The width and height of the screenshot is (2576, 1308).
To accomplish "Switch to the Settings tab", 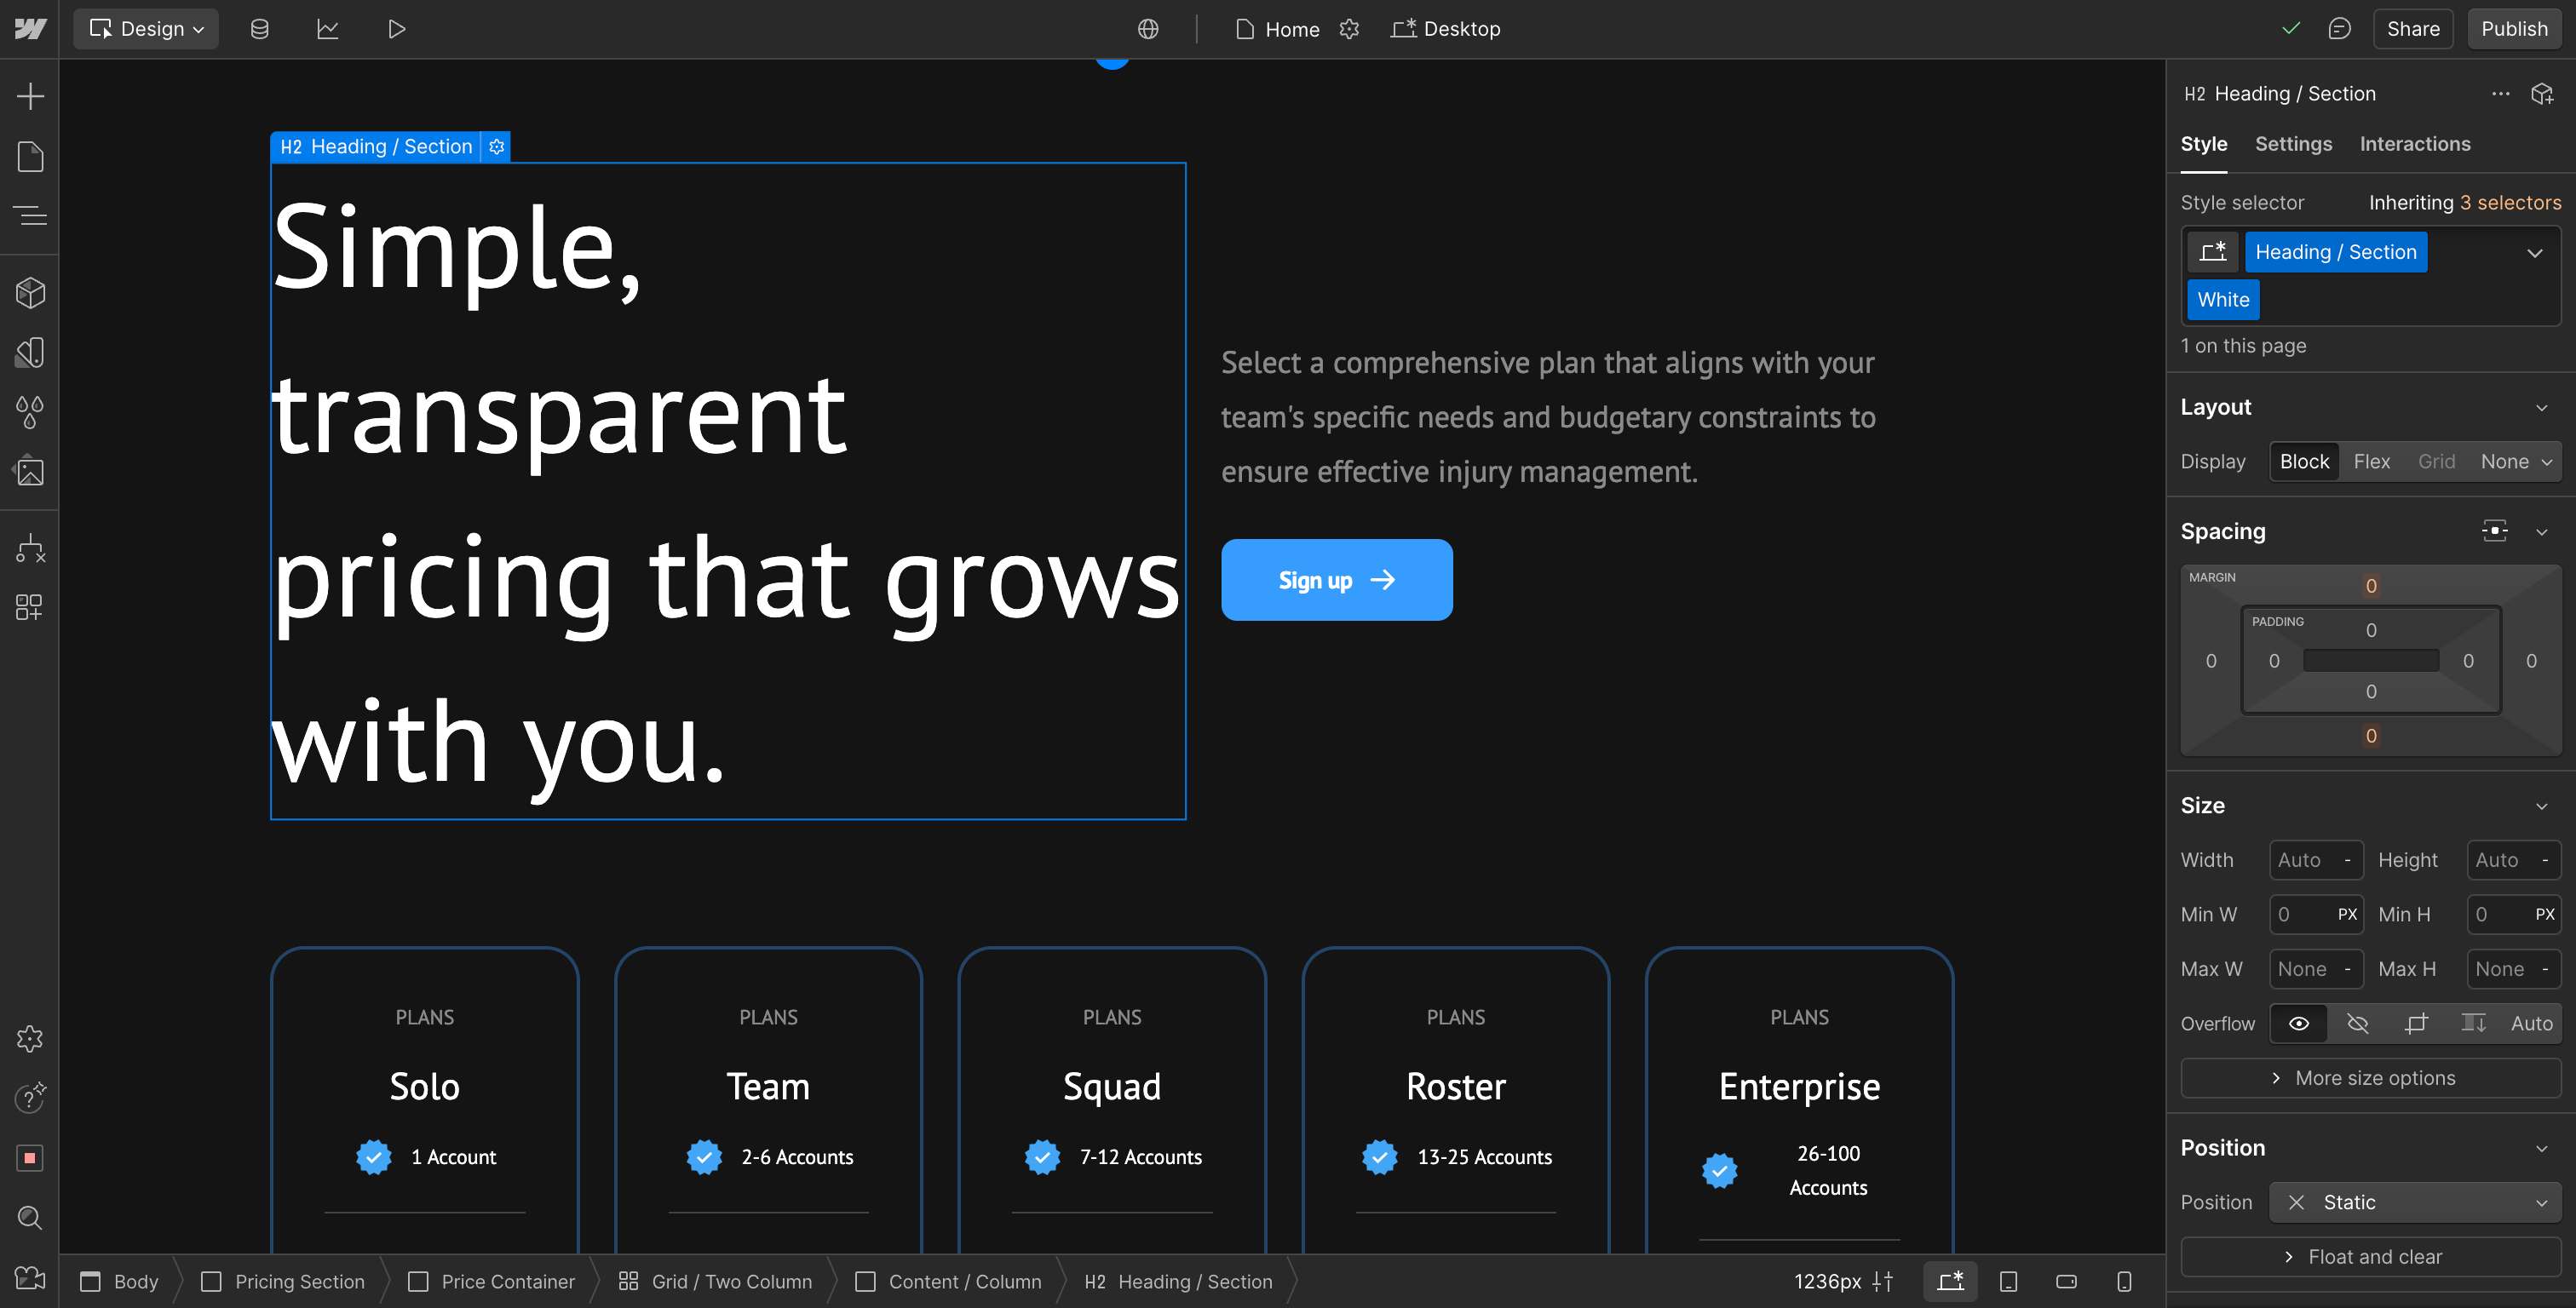I will [x=2292, y=144].
